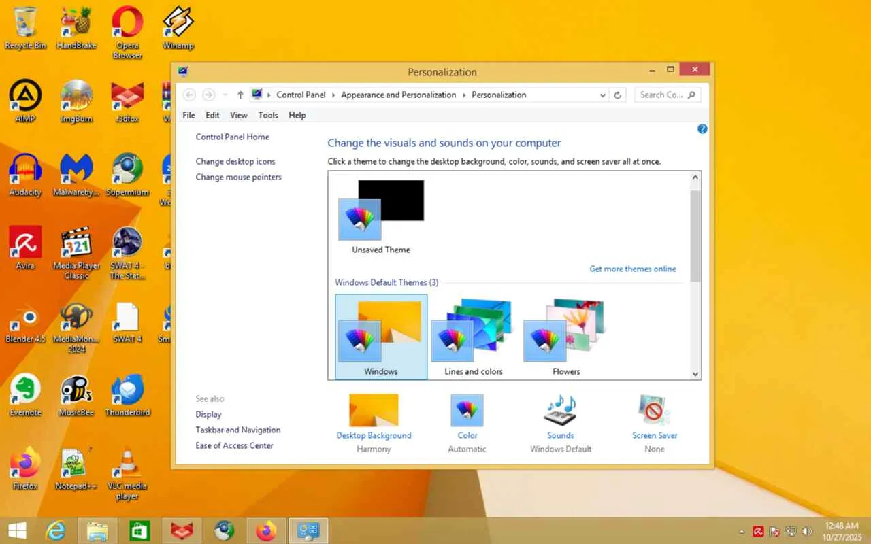Open the Ease of Access Center link
The image size is (871, 544).
point(235,445)
